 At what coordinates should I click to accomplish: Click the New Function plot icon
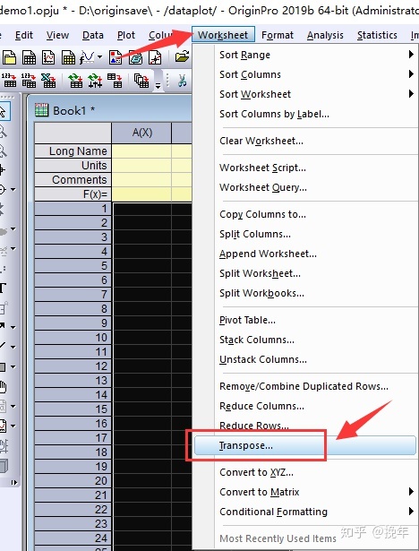click(87, 57)
